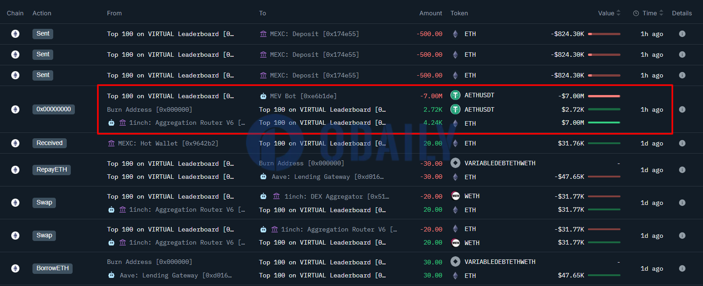Click robot icon beside Aave Lending Gateway in RepayETH

coord(263,177)
